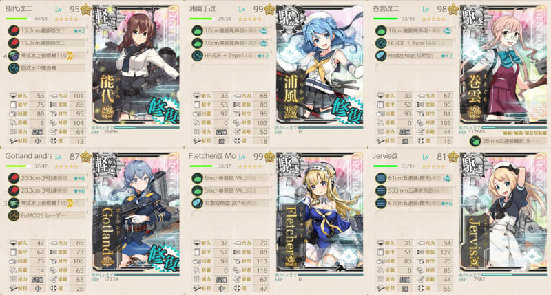Click Noshiro's first 15.2cm gun red icon

(x=13, y=31)
